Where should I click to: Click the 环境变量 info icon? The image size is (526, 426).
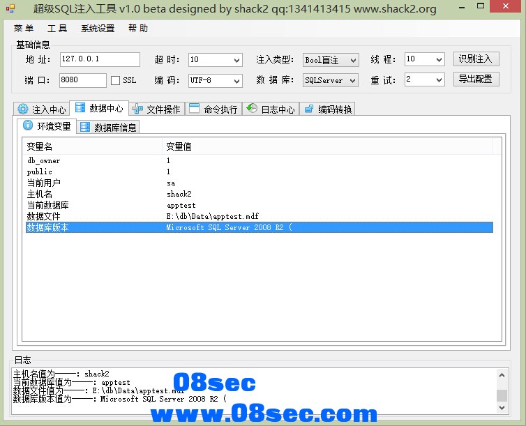point(27,125)
